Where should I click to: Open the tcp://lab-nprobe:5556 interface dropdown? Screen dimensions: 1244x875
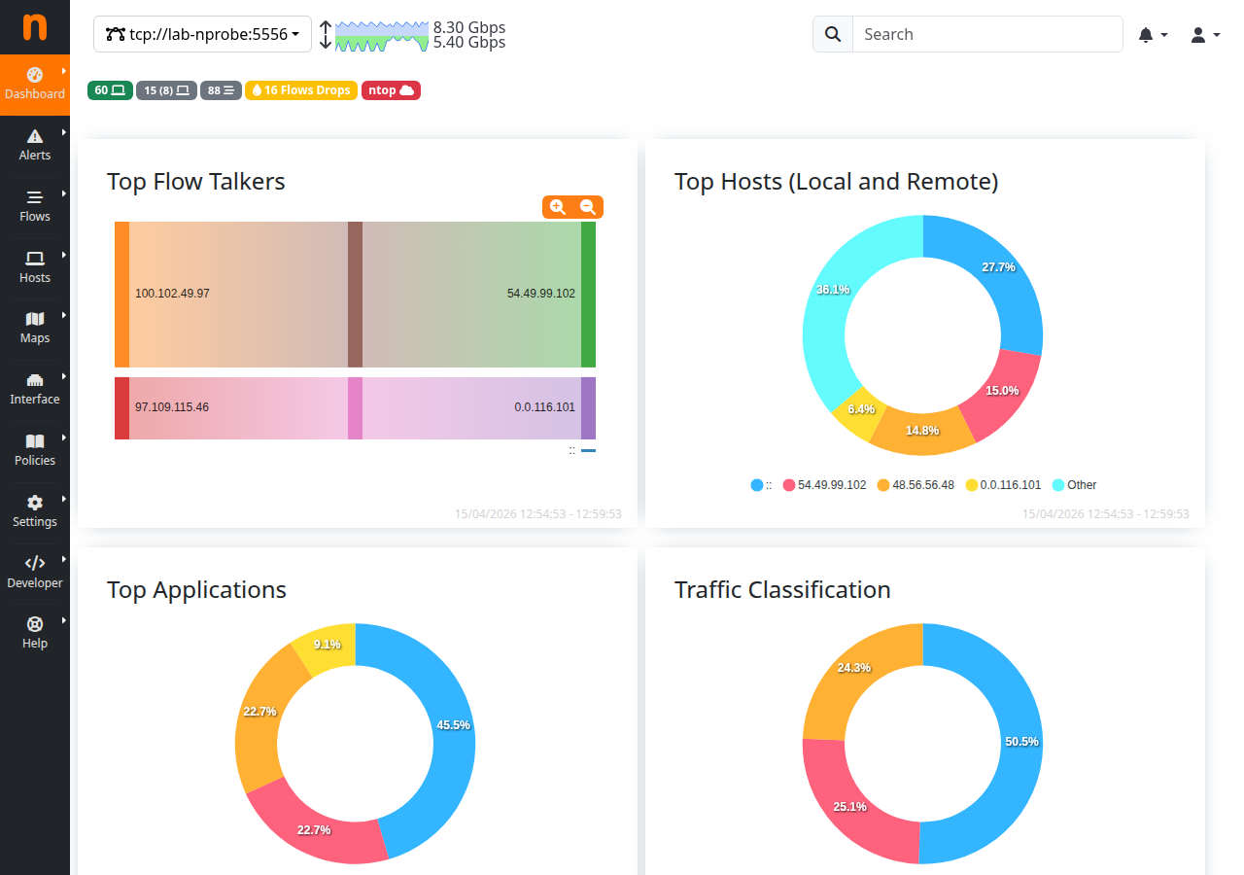coord(201,34)
